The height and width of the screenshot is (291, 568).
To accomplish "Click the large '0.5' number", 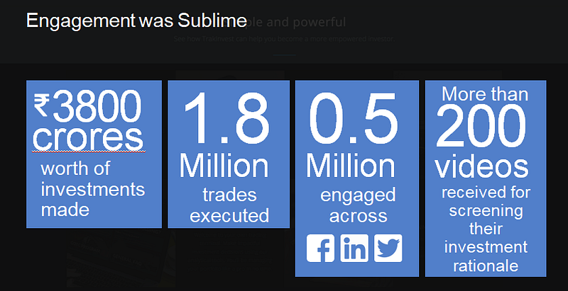I will [x=354, y=118].
